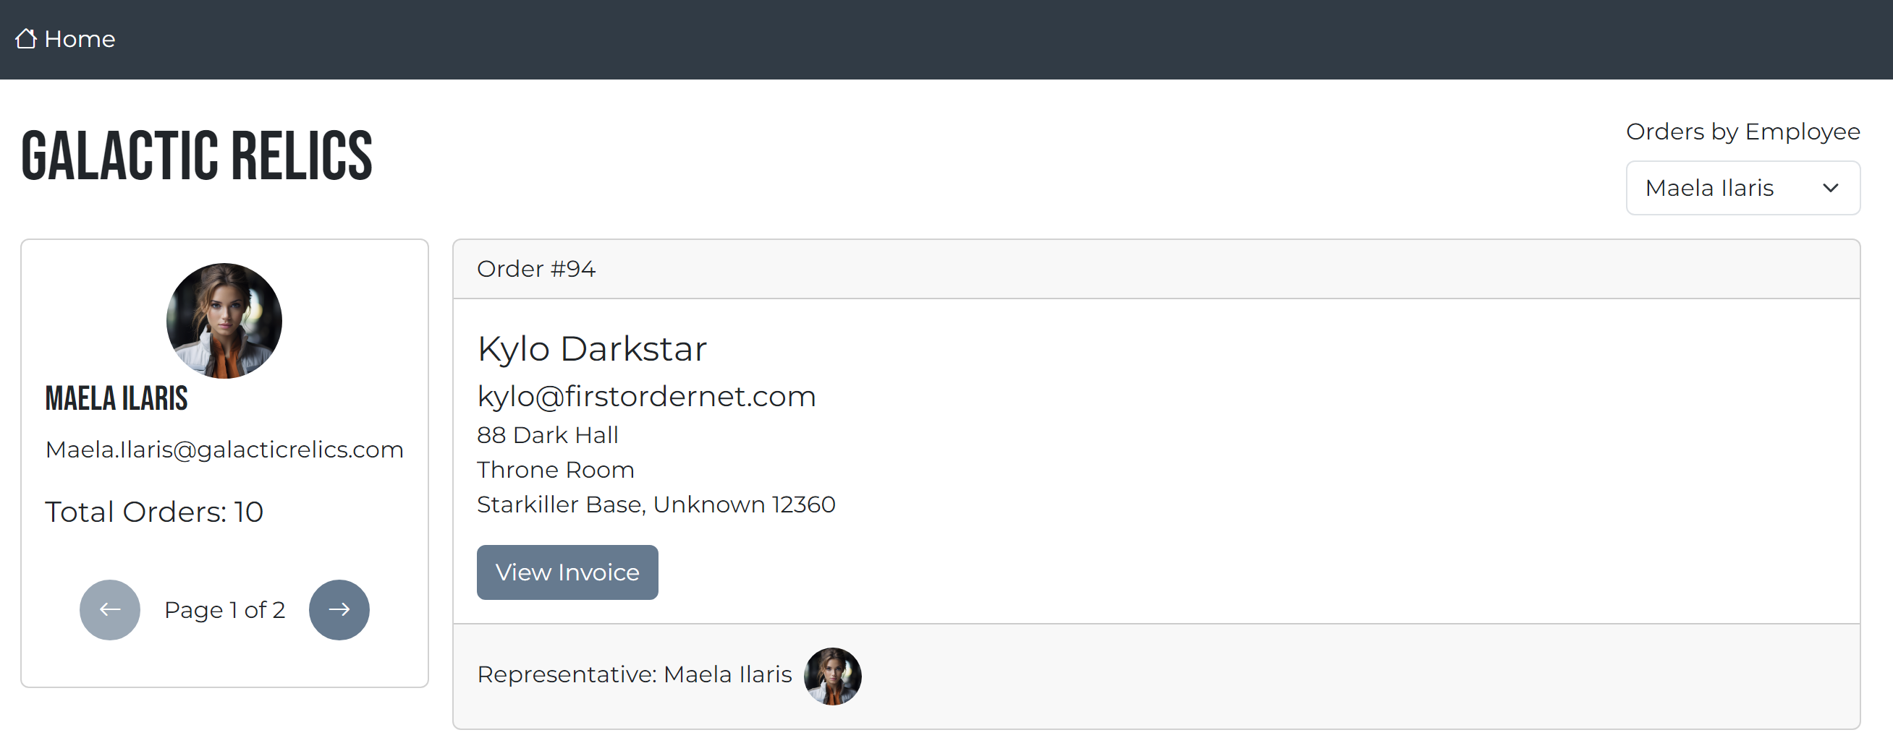Screen dimensions: 1893x743
Task: Open the Home text link
Action: (x=80, y=39)
